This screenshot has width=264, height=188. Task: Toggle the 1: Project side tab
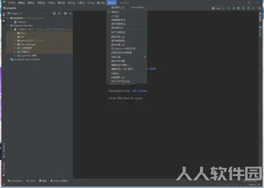[4, 17]
